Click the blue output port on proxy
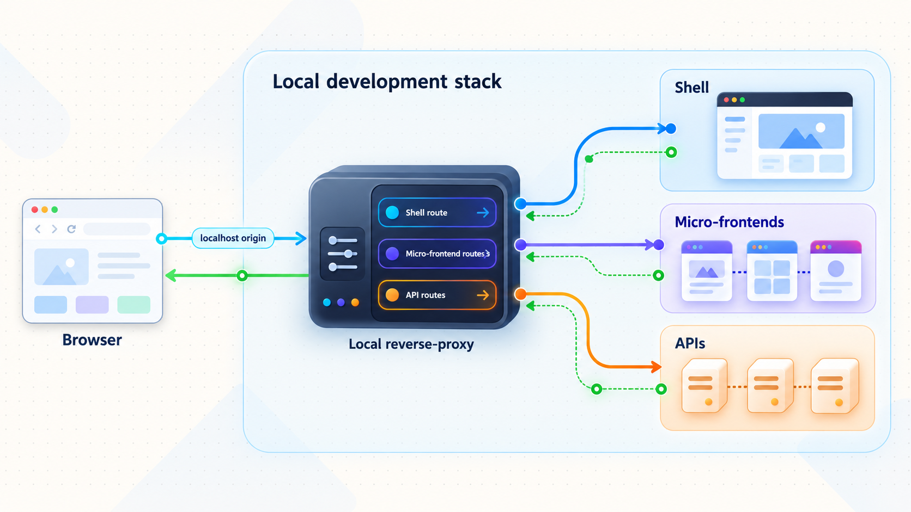 521,204
